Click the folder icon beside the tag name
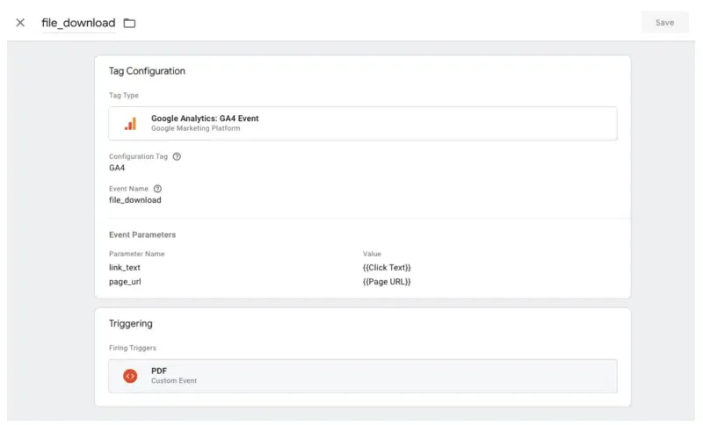 coord(129,23)
